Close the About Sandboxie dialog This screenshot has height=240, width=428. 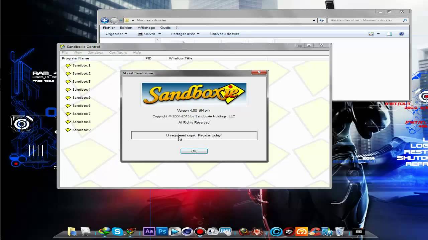coord(259,72)
